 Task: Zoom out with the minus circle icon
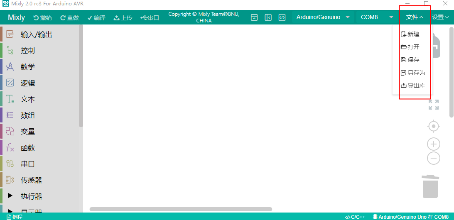click(434, 158)
